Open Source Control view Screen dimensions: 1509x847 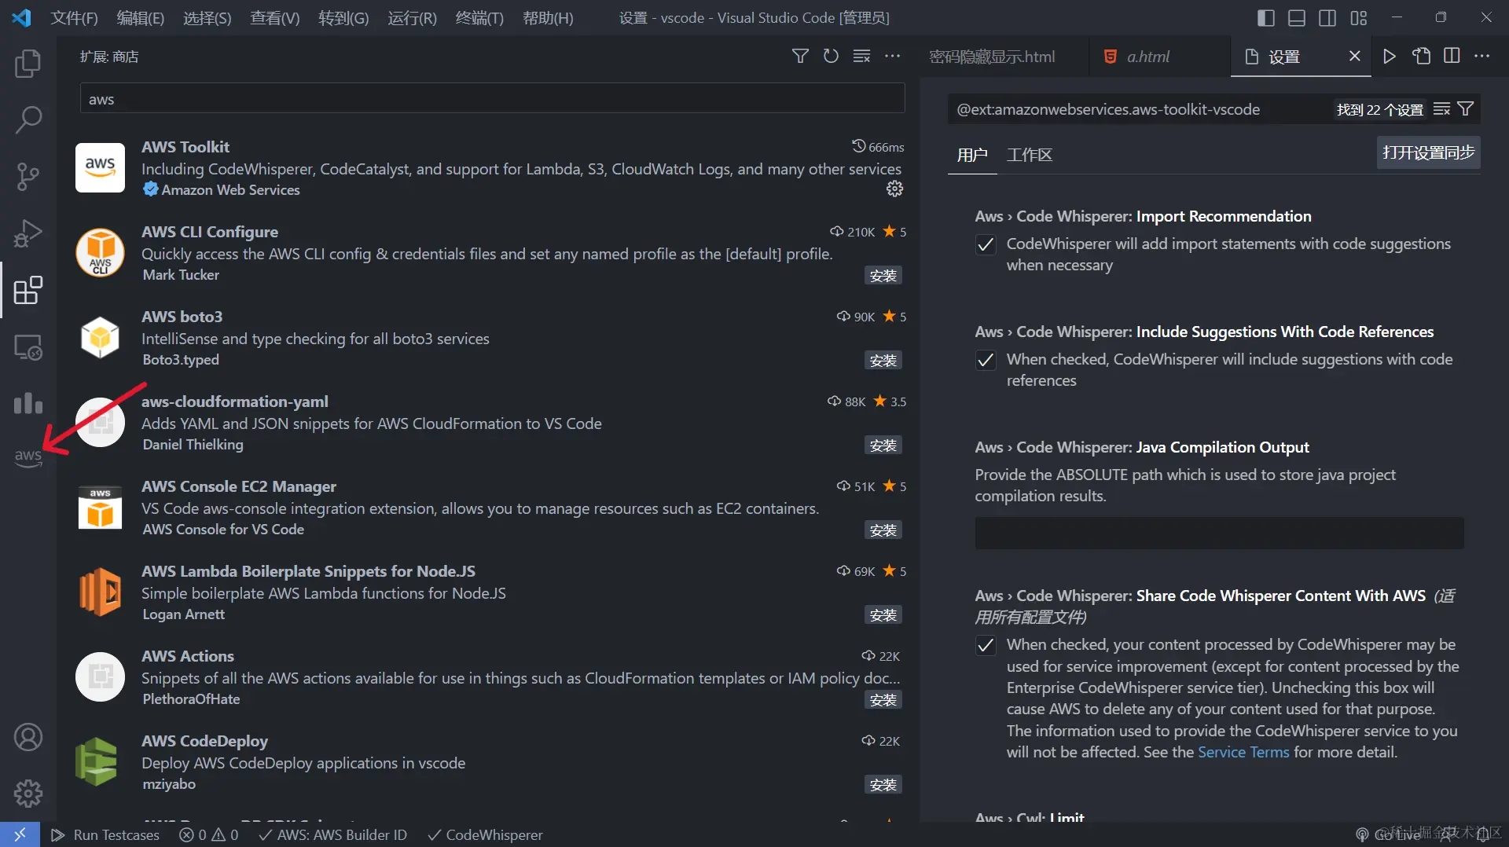pos(28,177)
